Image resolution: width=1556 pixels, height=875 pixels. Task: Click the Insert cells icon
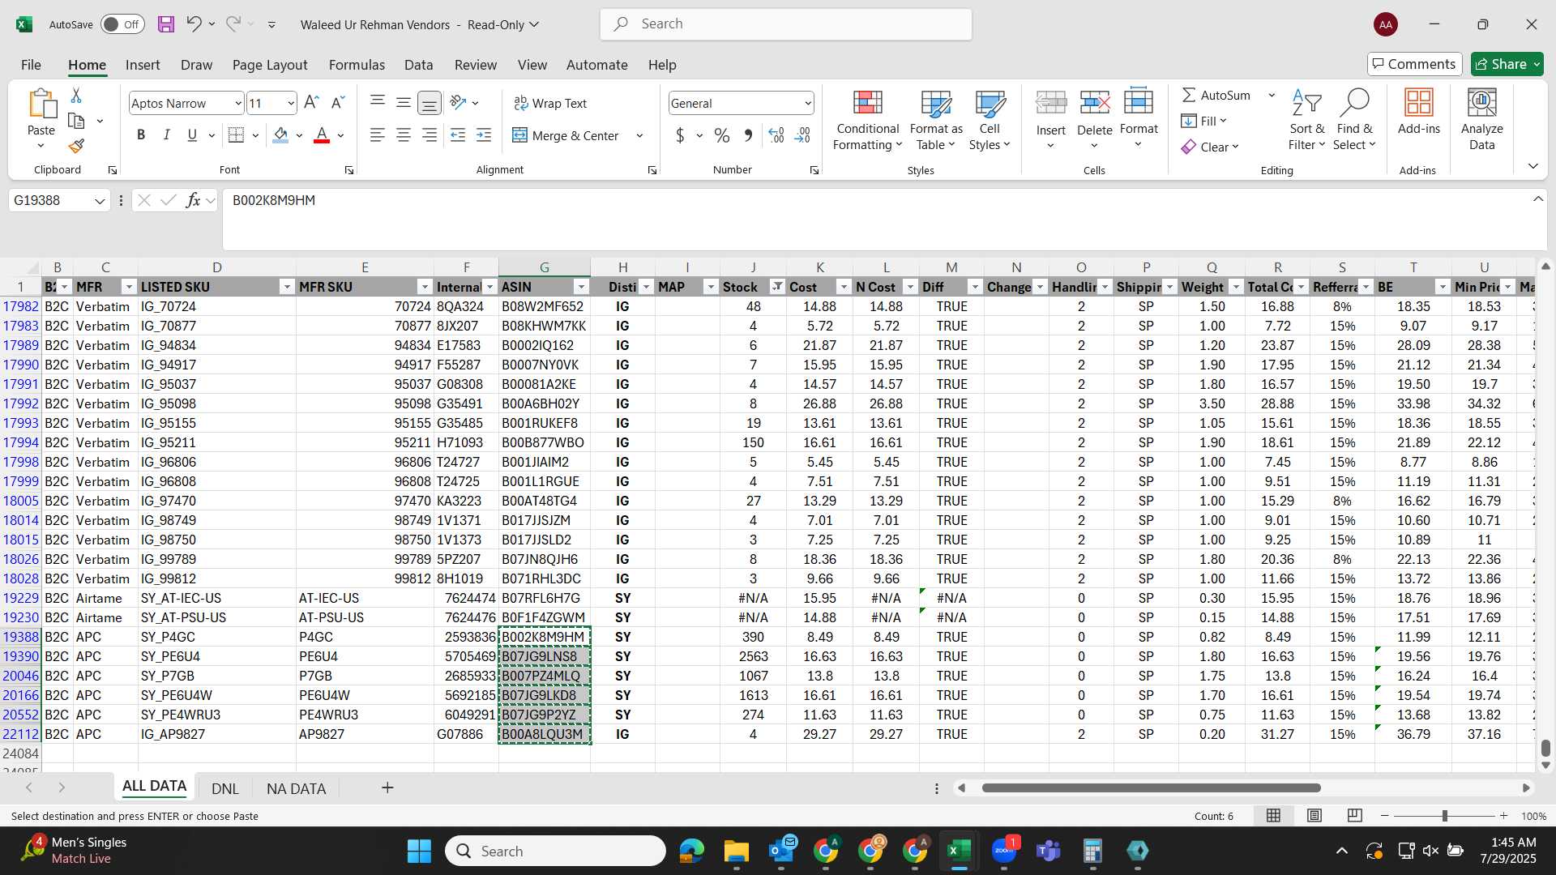point(1051,103)
